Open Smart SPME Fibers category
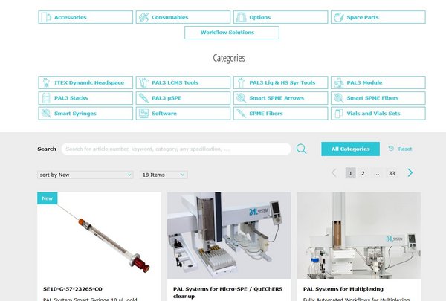 point(378,98)
